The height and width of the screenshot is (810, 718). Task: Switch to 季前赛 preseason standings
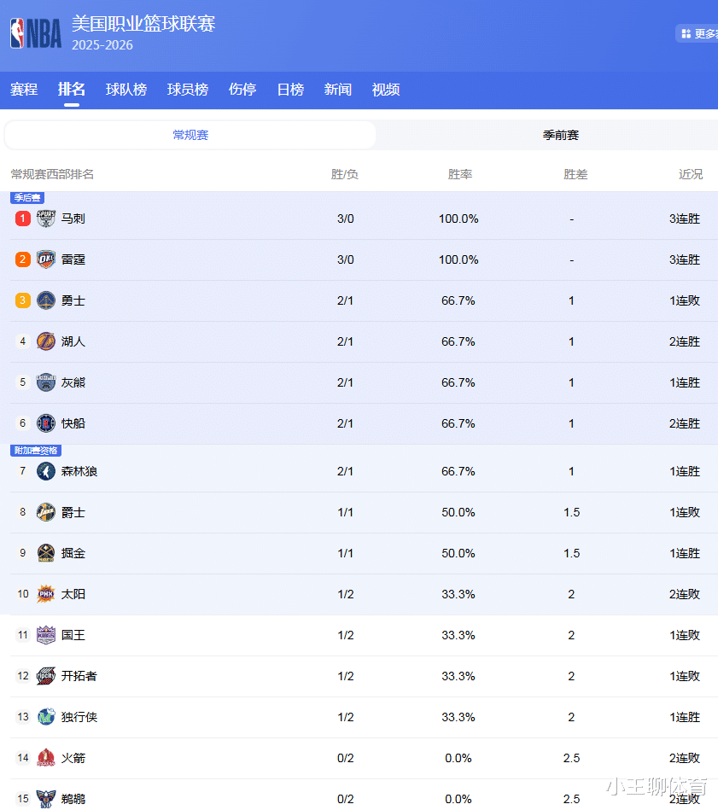tap(560, 135)
